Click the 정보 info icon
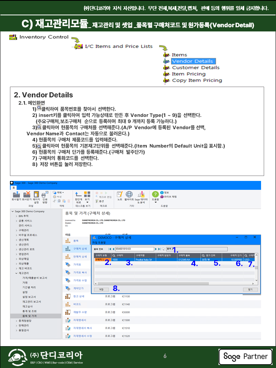This screenshot has width=276, height=368. click(162, 192)
